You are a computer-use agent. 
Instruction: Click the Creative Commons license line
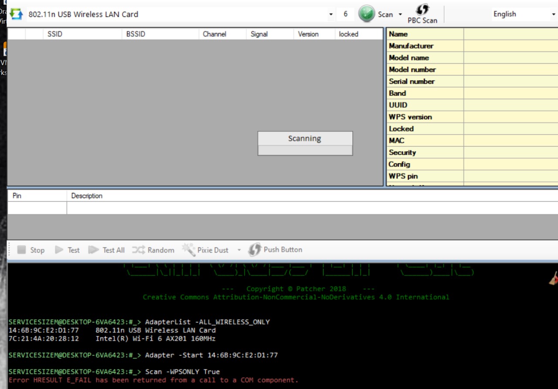coord(296,297)
